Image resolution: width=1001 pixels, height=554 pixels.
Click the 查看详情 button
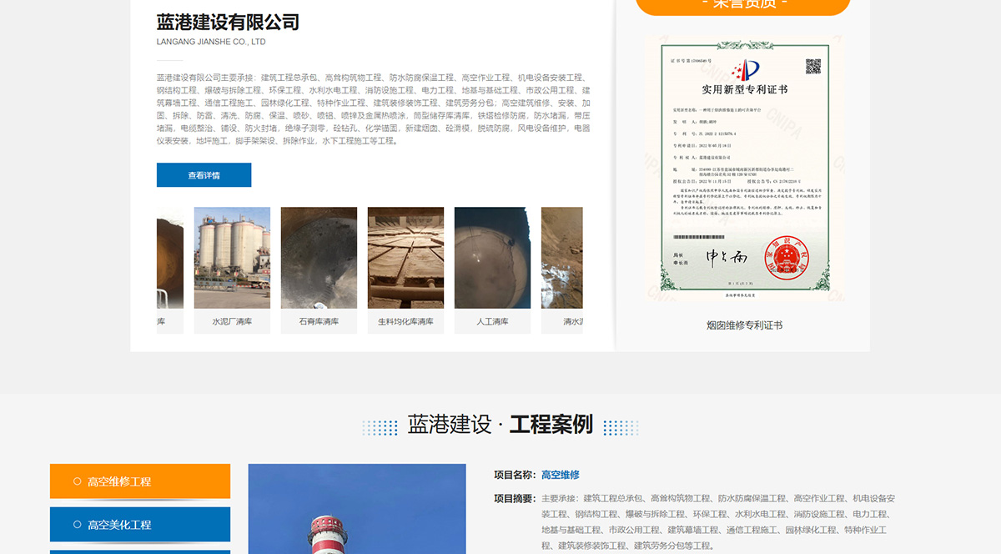tap(204, 174)
